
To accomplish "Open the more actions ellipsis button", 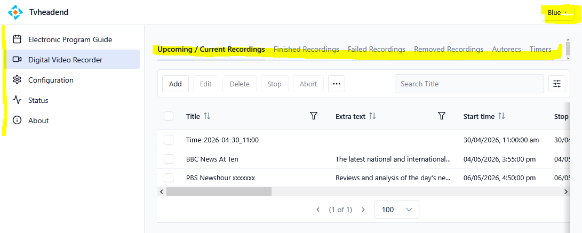I will 337,84.
